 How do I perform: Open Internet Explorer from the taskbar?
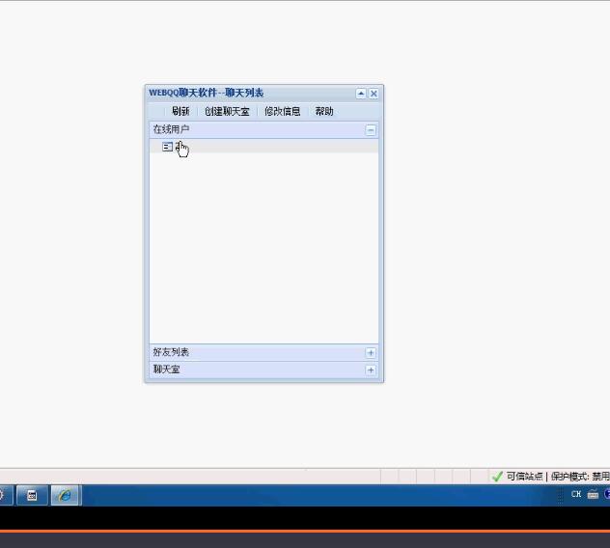65,495
